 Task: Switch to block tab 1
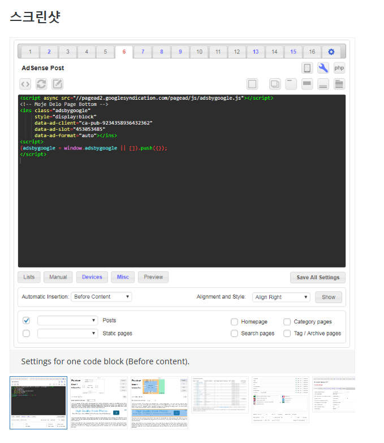[30, 52]
